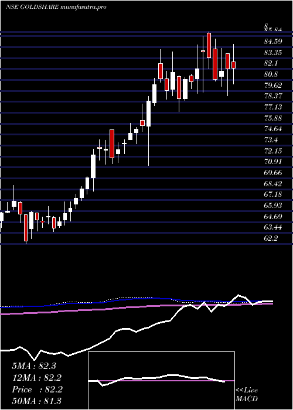Screen dimensions: 293x410
Task: Click the 12MA : 82.2 readout
Action: pos(37,378)
